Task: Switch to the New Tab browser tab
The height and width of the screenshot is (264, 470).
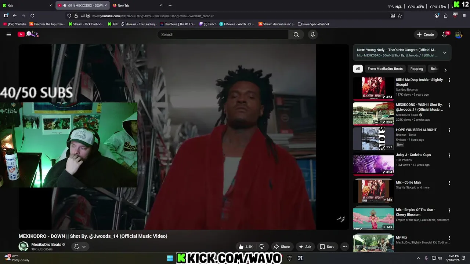Action: coord(137,5)
